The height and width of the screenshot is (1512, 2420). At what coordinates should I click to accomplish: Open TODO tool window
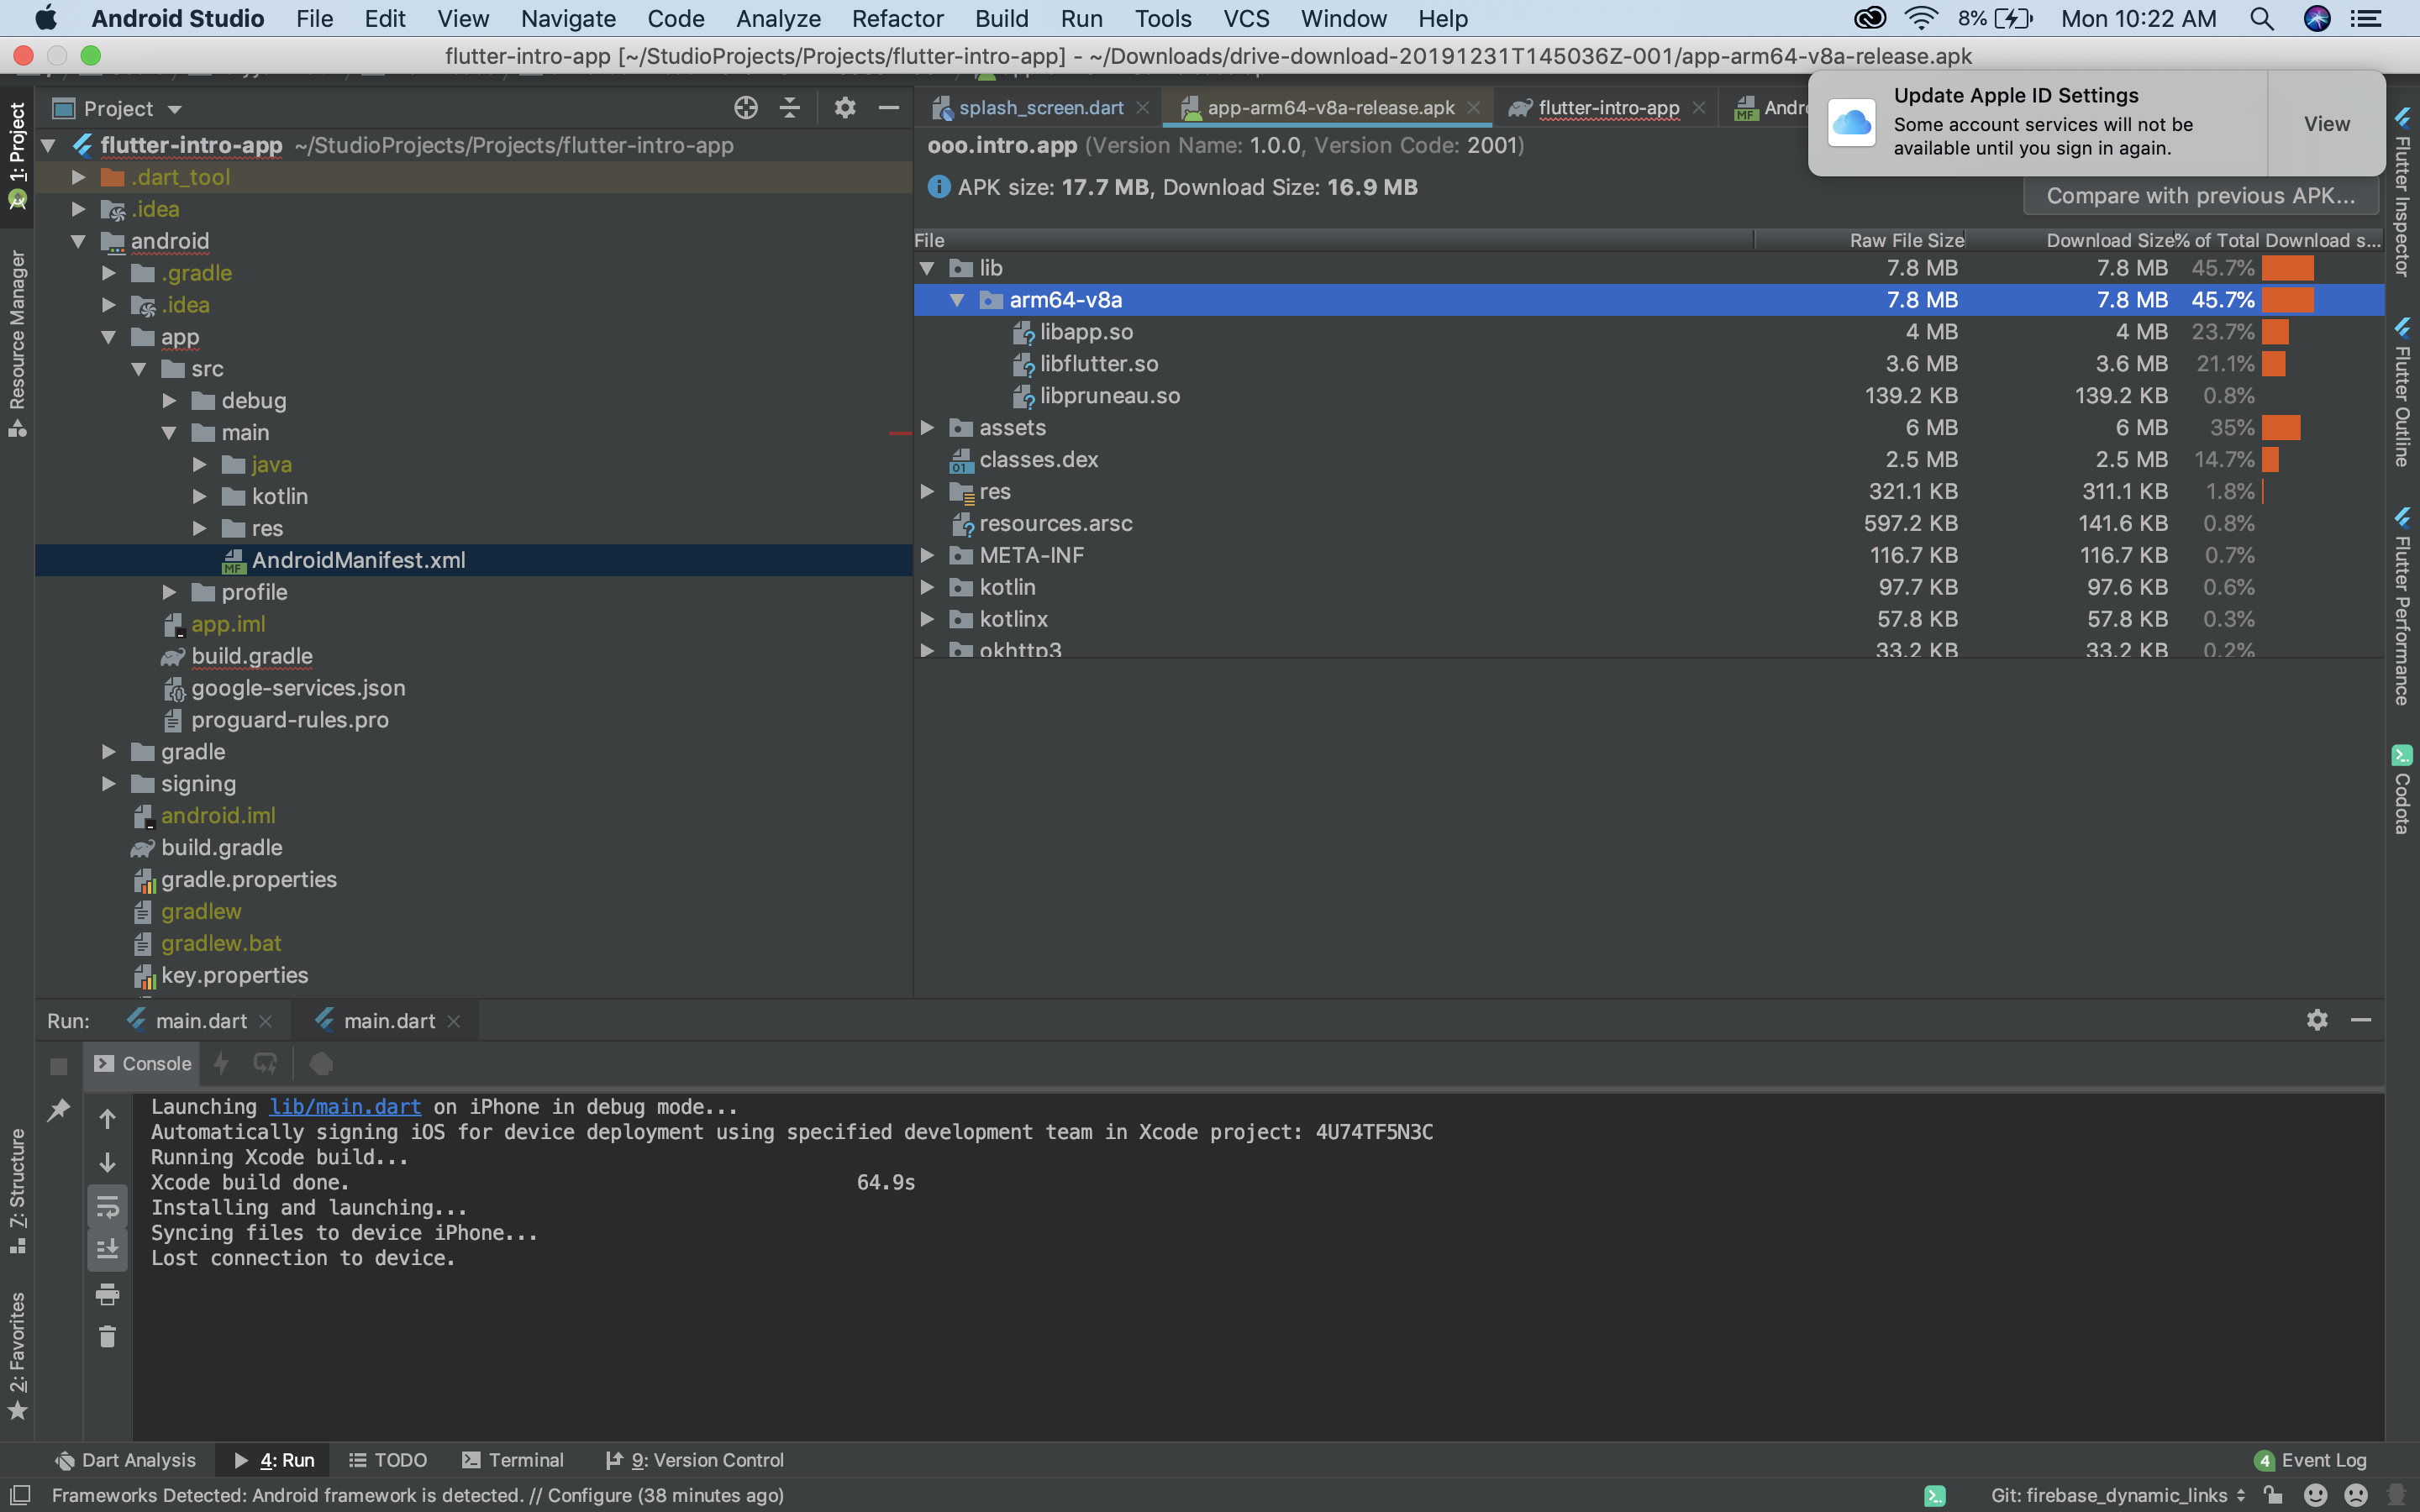coord(388,1460)
